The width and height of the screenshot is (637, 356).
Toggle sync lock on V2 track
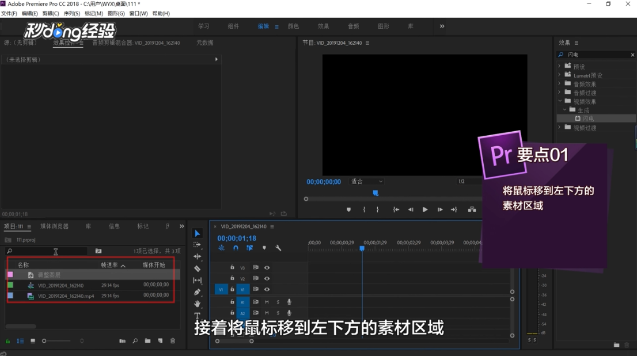click(256, 278)
